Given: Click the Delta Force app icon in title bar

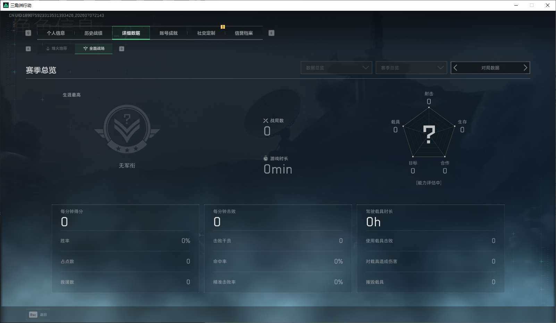Looking at the screenshot, I should coord(6,5).
